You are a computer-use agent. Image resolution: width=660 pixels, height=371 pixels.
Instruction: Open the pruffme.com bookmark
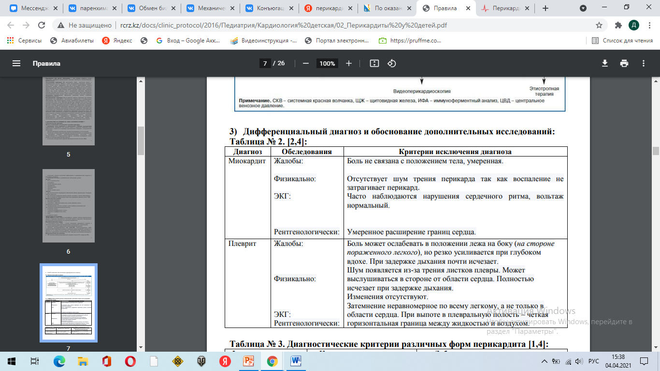tap(410, 41)
